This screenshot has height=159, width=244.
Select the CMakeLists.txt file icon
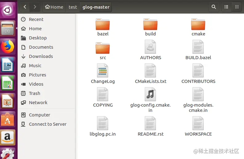(x=150, y=71)
